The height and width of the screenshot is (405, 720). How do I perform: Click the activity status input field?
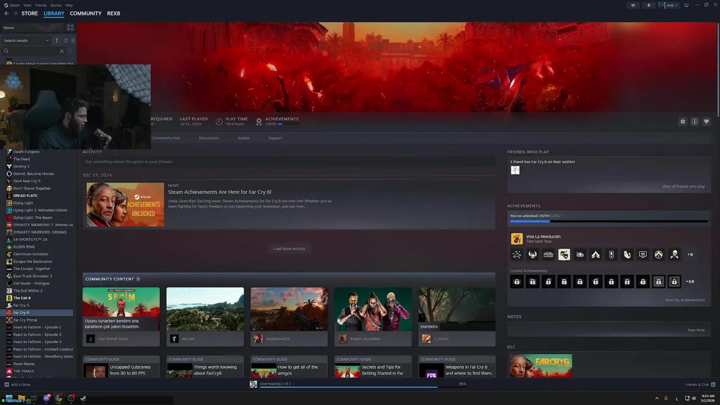pos(289,161)
